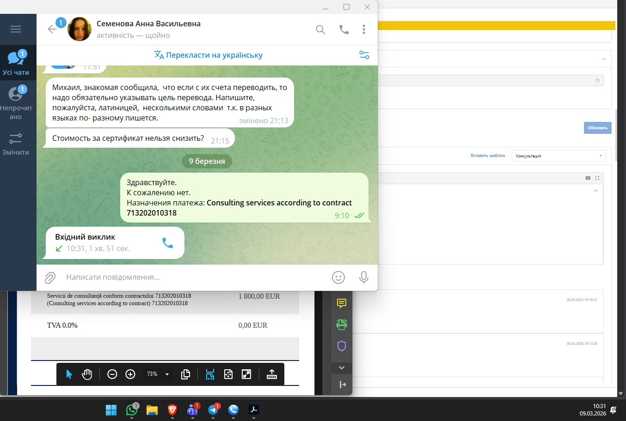This screenshot has width=626, height=421.
Task: Open Brave browser from the taskbar
Action: (x=172, y=410)
